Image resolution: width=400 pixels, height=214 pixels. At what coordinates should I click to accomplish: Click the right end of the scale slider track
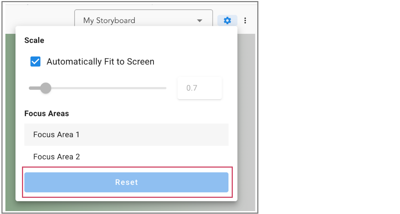click(164, 88)
